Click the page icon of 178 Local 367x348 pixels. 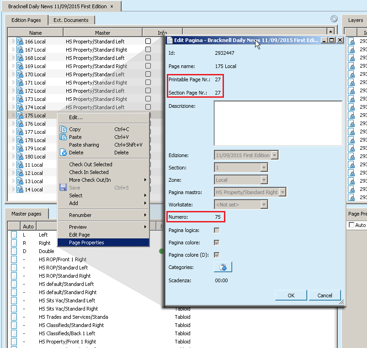pyautogui.click(x=20, y=140)
